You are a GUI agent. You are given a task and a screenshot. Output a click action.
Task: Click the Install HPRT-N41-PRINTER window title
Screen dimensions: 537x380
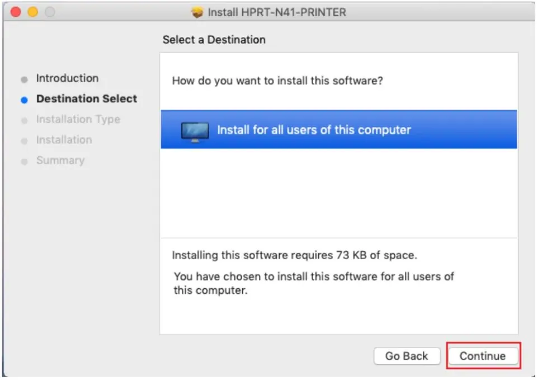tap(277, 12)
